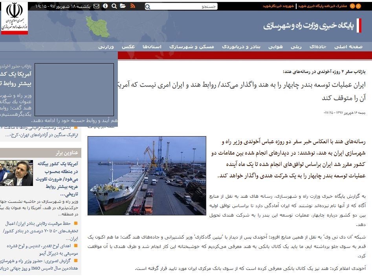The width and height of the screenshot is (372, 277).
Task: Click the Chabahar port ship photo
Action: pyautogui.click(x=147, y=175)
